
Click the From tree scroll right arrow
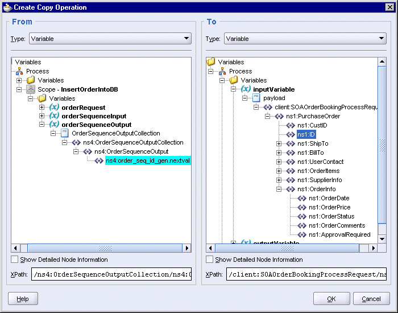(187, 248)
